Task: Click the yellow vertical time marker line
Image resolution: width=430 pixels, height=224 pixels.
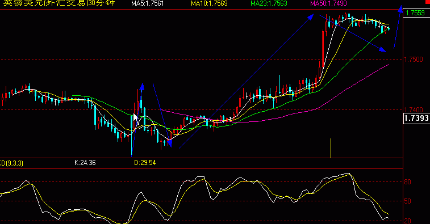Action: (331, 148)
